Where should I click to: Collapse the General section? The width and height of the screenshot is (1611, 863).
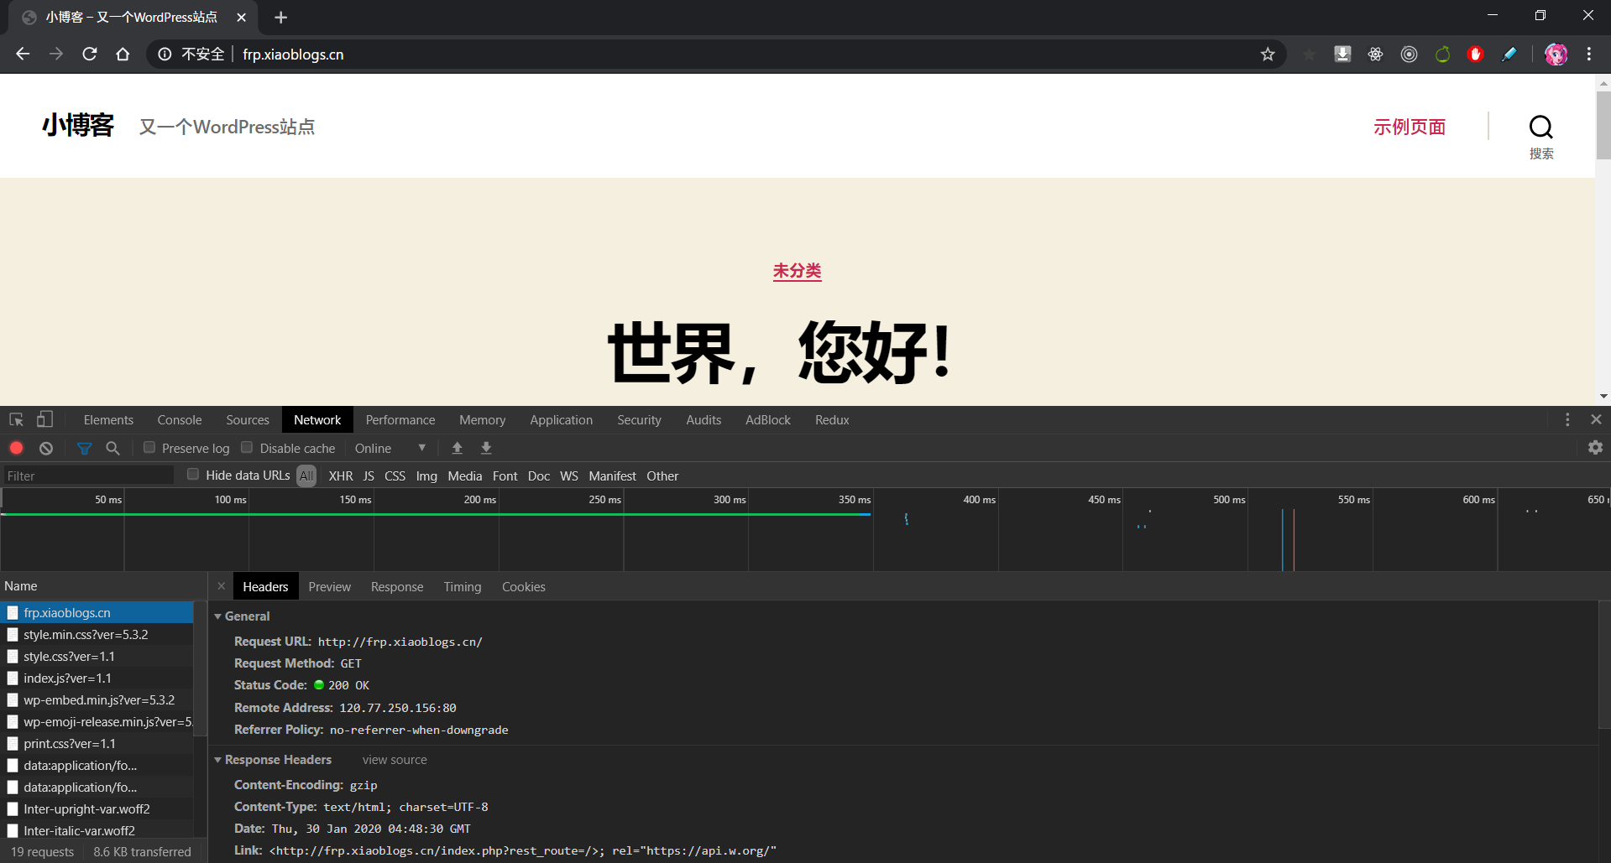[x=218, y=616]
